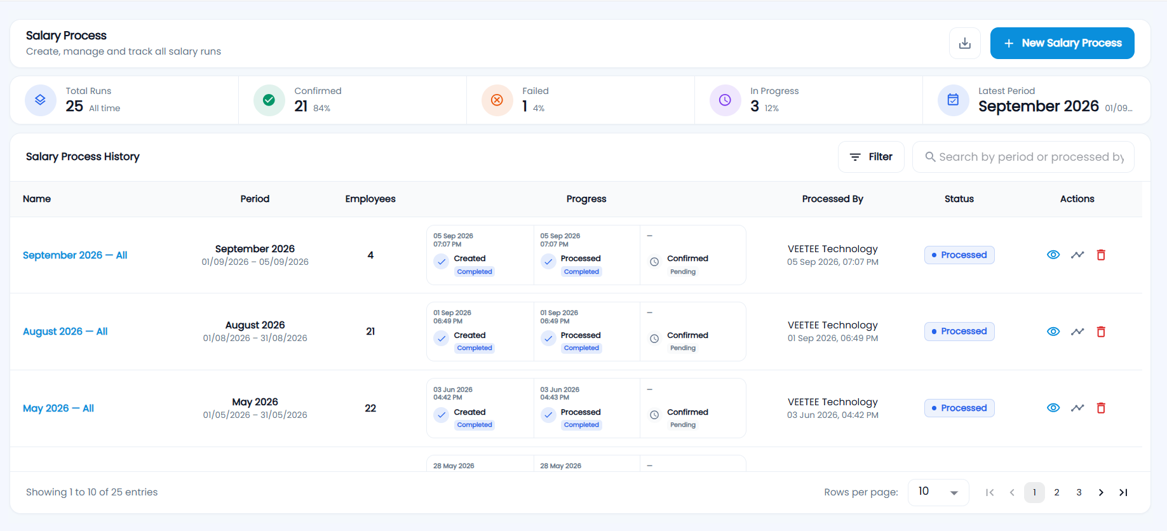The width and height of the screenshot is (1167, 531).
Task: Click the Name column header
Action: 37,199
